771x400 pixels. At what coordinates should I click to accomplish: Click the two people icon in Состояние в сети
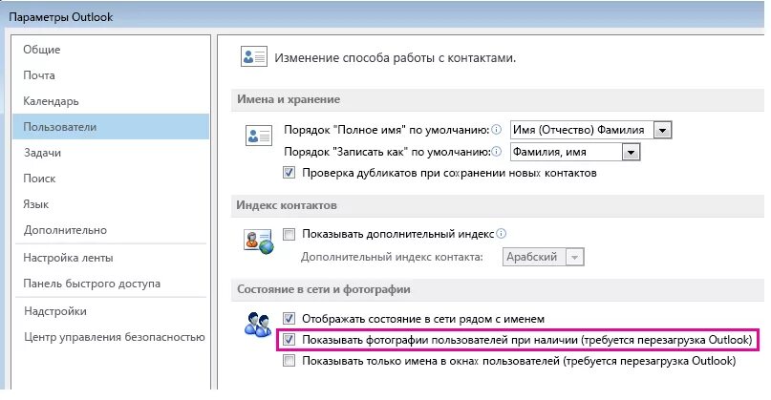tap(258, 325)
